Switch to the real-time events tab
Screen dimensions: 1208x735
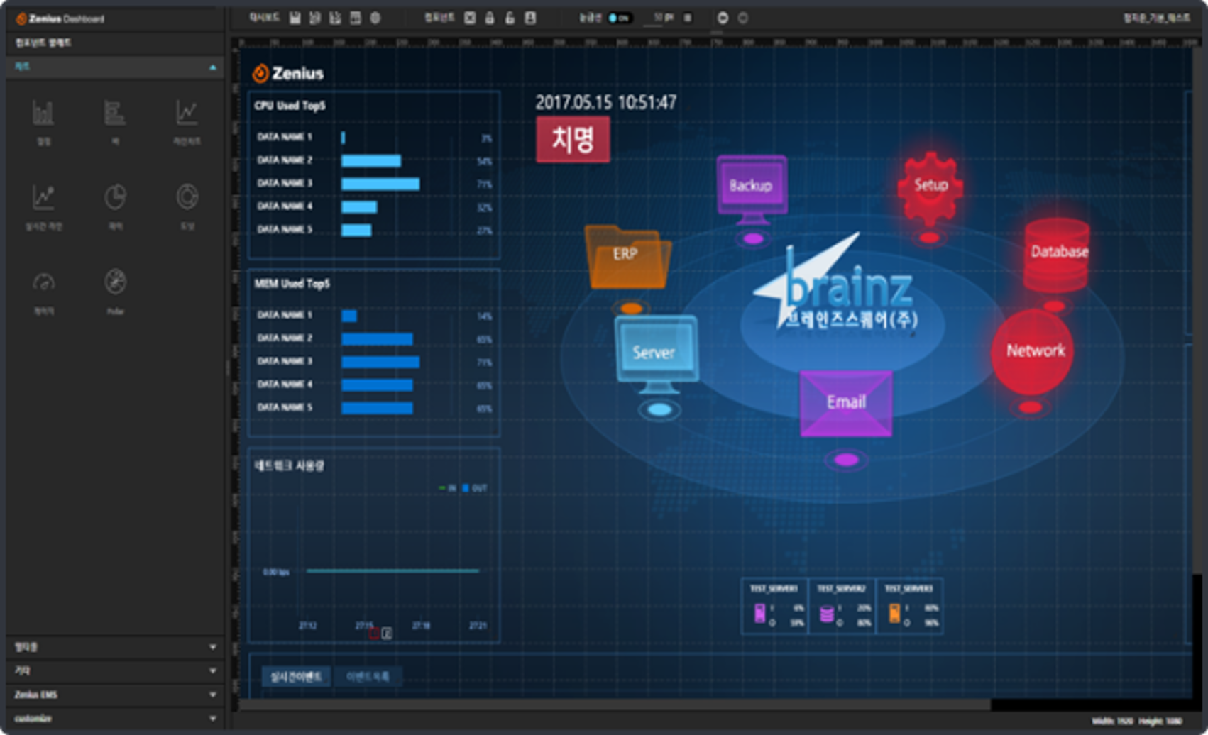pos(296,677)
